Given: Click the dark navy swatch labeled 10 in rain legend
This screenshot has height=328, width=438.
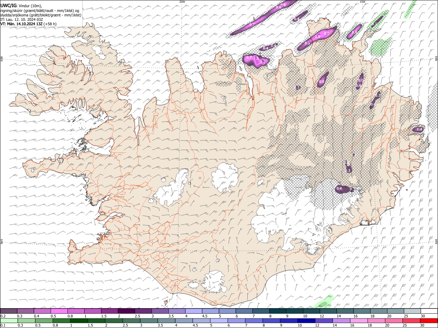Looking at the screenshot, I should (x=306, y=320).
